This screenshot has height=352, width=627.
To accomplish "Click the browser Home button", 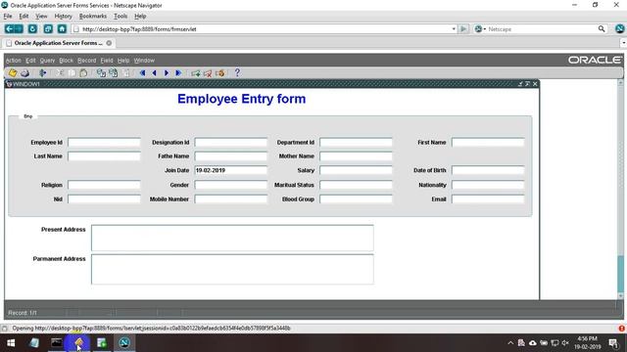I will pyautogui.click(x=62, y=28).
